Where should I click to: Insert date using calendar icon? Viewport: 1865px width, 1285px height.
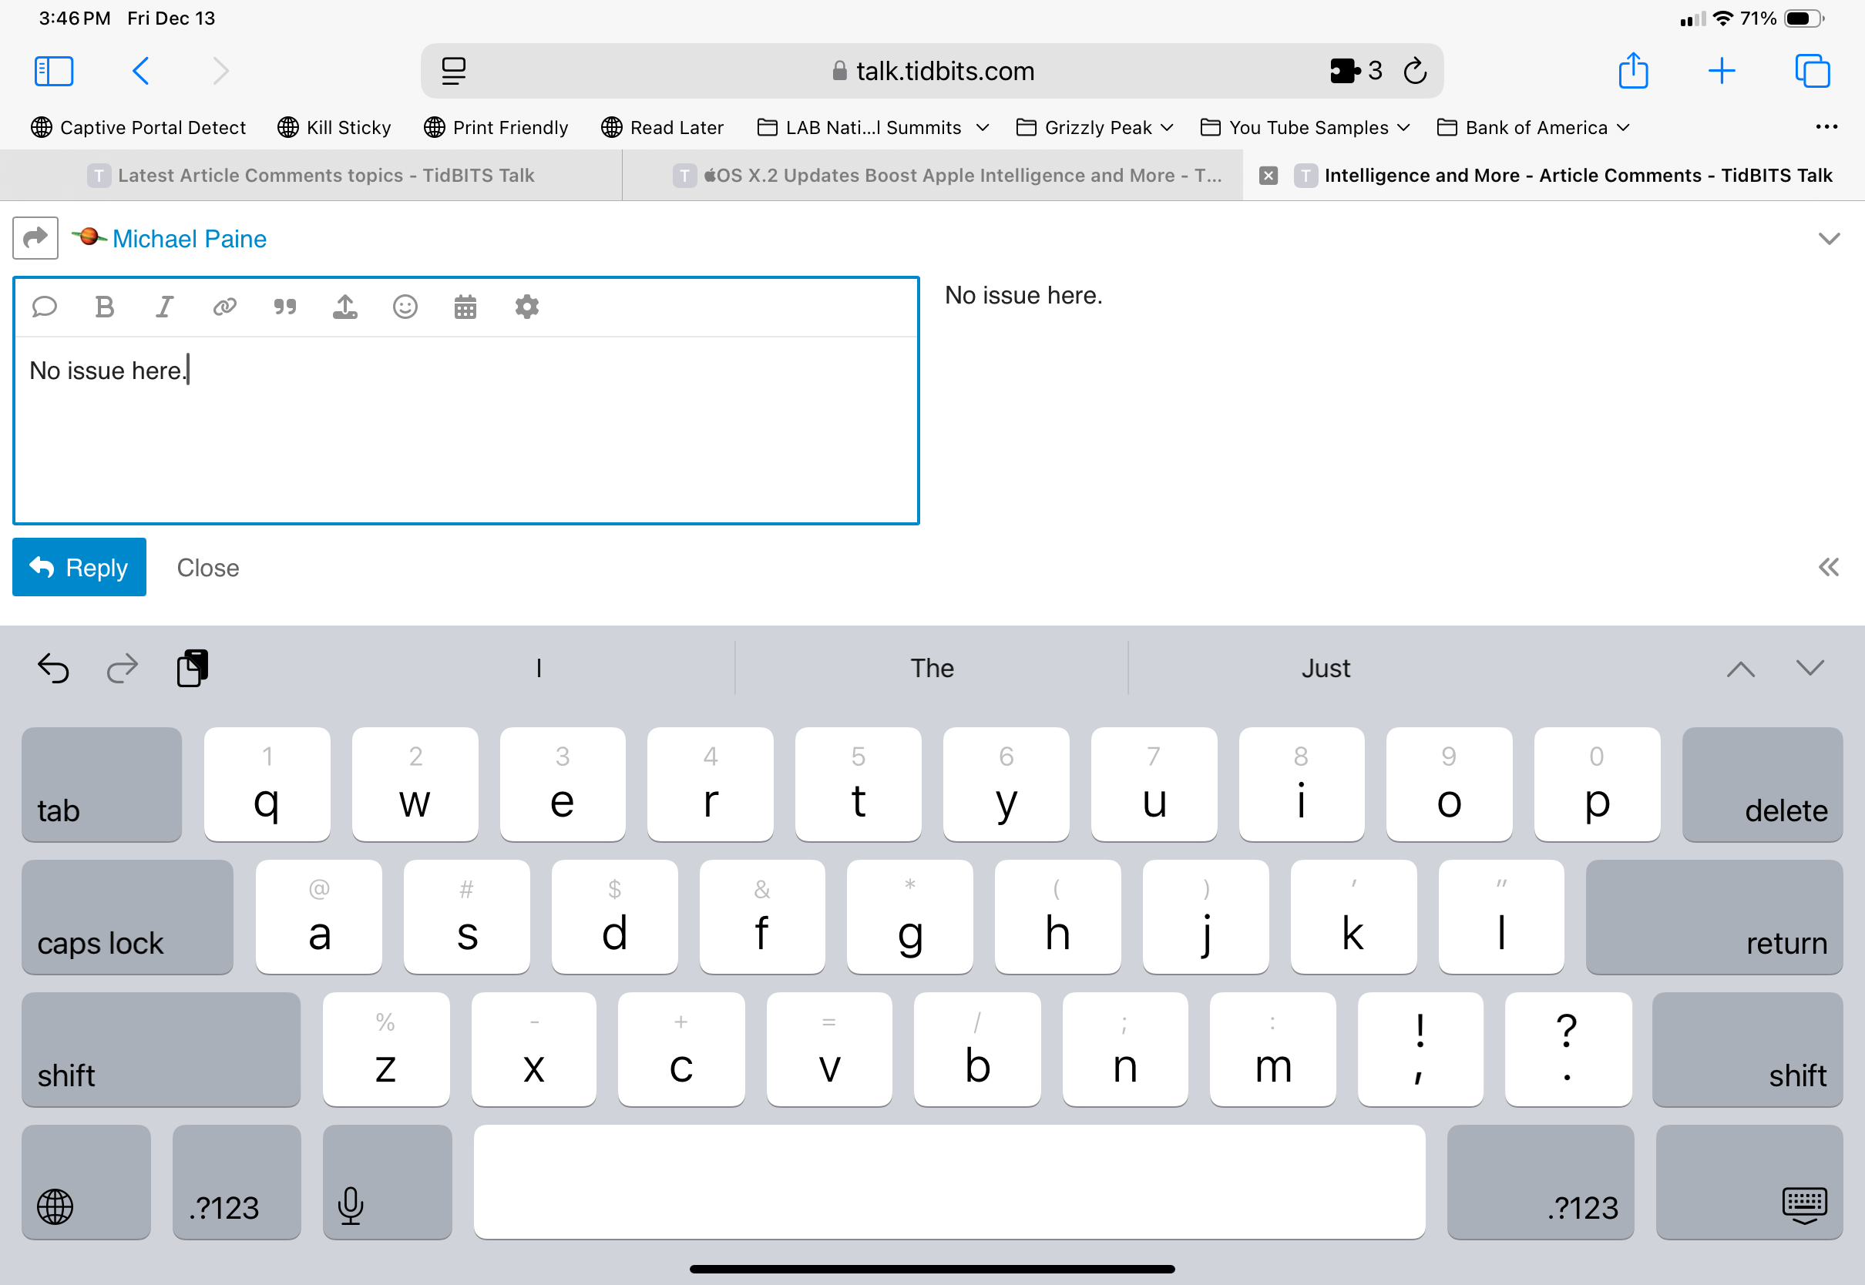click(465, 307)
